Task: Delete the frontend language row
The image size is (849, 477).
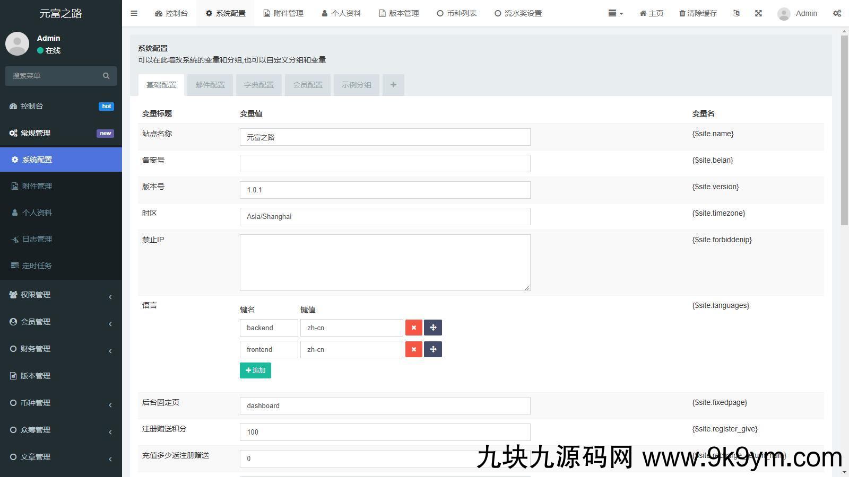Action: coord(413,349)
